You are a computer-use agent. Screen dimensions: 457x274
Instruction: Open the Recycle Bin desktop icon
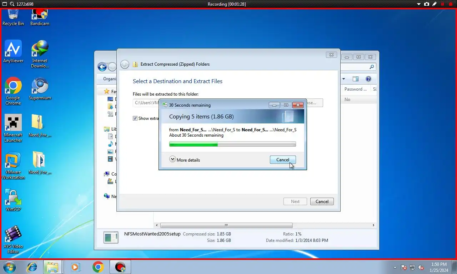point(13,18)
